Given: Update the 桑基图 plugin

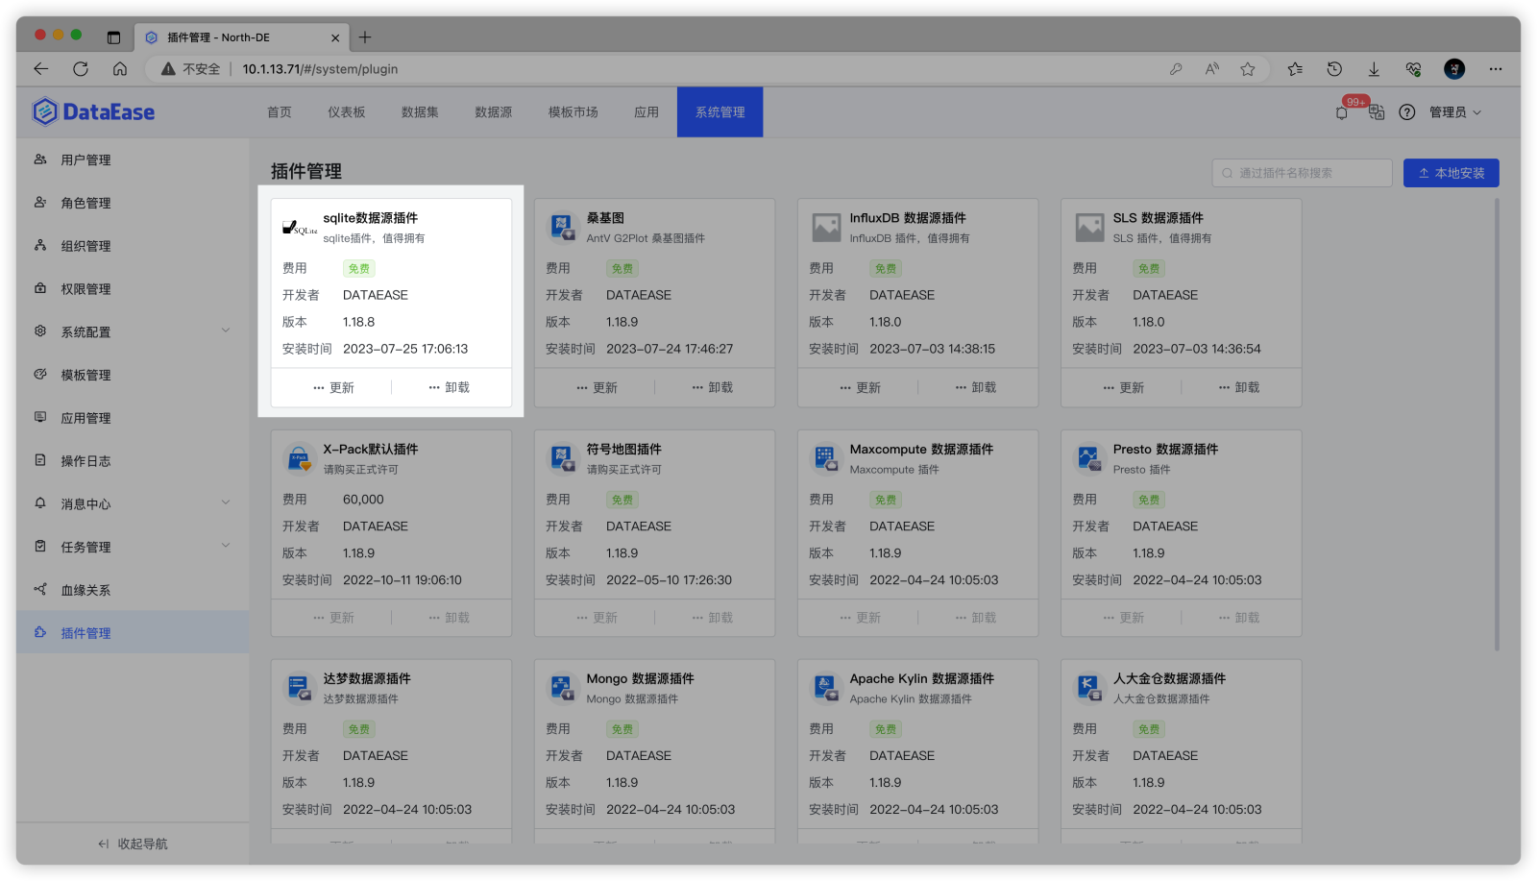Looking at the screenshot, I should [x=597, y=387].
